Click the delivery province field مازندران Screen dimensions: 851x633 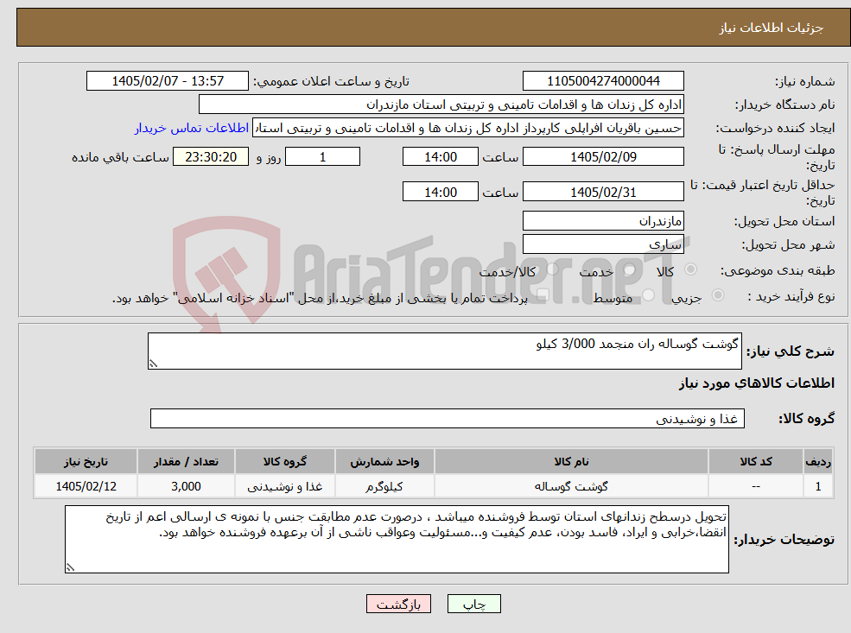pyautogui.click(x=603, y=221)
